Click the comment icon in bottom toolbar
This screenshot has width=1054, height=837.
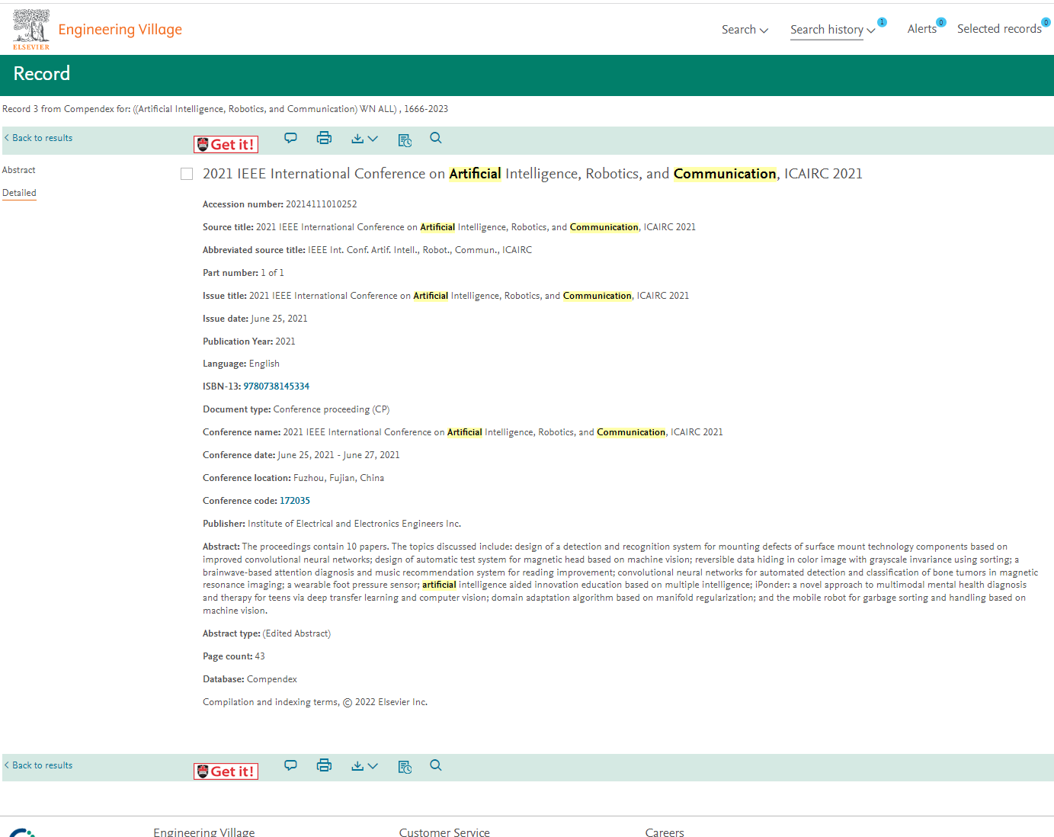pyautogui.click(x=290, y=765)
